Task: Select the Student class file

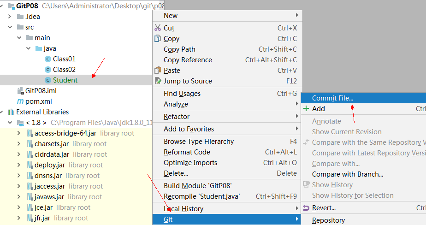Action: (x=65, y=80)
